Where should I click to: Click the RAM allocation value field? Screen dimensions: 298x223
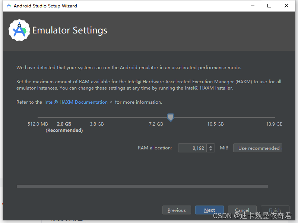coord(192,148)
